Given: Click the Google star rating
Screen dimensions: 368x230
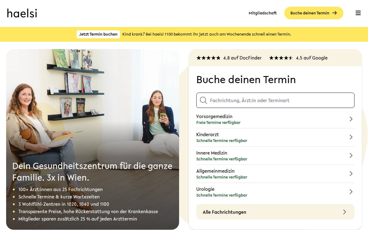Looking at the screenshot, I should [281, 58].
